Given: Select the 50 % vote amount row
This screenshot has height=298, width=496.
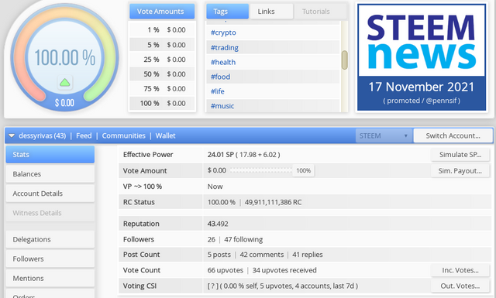Looking at the screenshot, I should 162,74.
